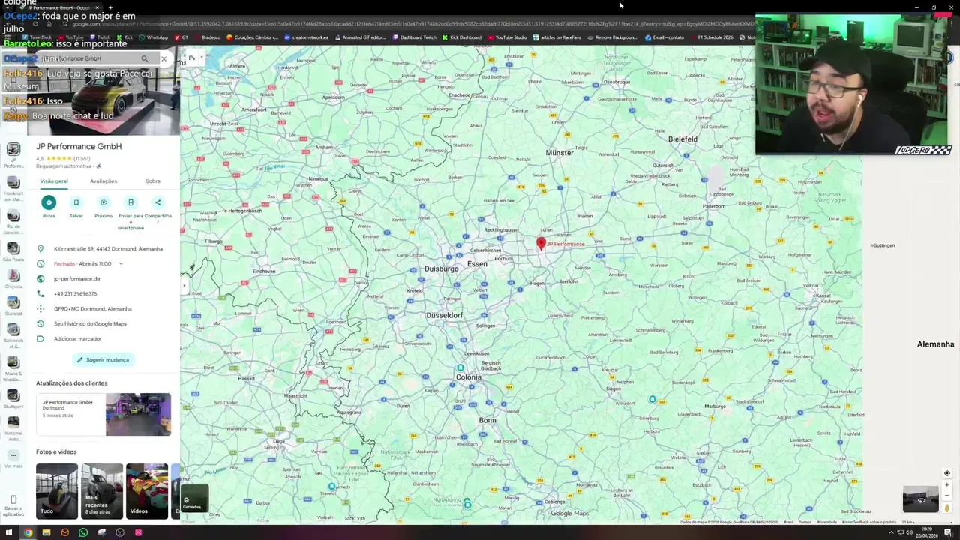Open Chrome from the taskbar
Image resolution: width=960 pixels, height=540 pixels.
click(28, 532)
